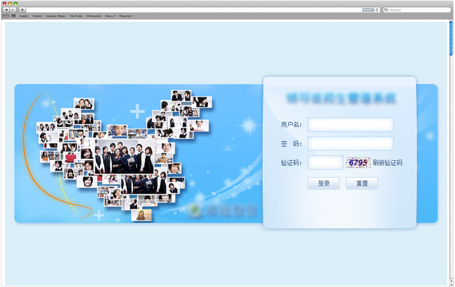
Task: Open the reading list glasses icon
Action: [x=6, y=16]
